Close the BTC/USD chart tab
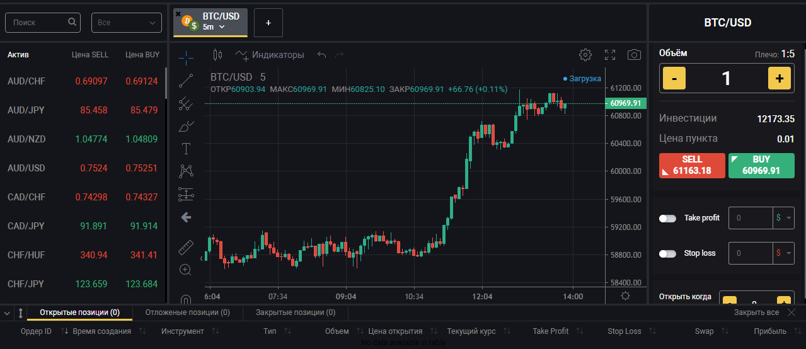806x349 pixels. pyautogui.click(x=178, y=13)
